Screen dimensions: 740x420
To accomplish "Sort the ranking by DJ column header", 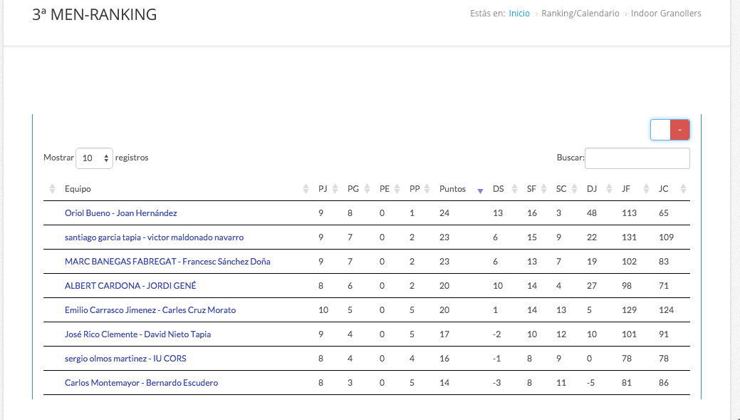I will pyautogui.click(x=592, y=189).
